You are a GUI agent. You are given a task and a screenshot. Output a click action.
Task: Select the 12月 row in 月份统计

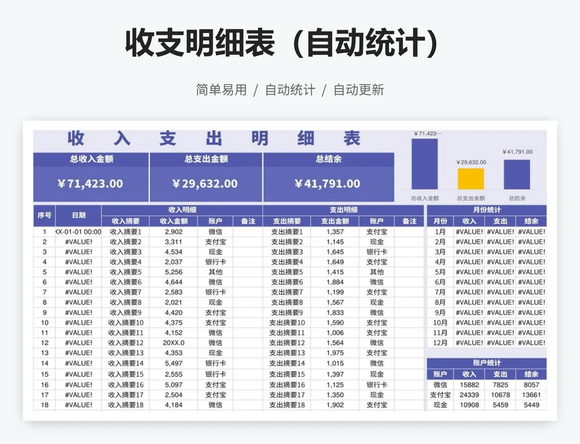(x=486, y=343)
